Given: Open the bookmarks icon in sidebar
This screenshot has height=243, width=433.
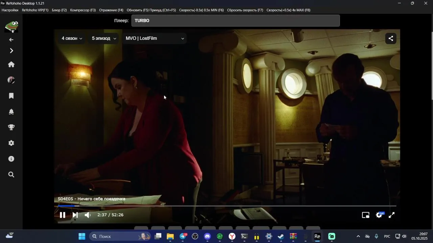Looking at the screenshot, I should (11, 96).
